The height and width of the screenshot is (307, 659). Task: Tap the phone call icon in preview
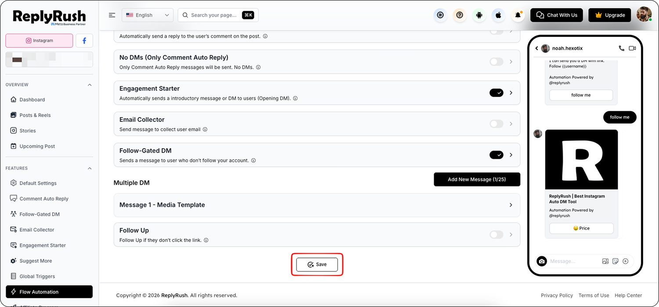621,48
